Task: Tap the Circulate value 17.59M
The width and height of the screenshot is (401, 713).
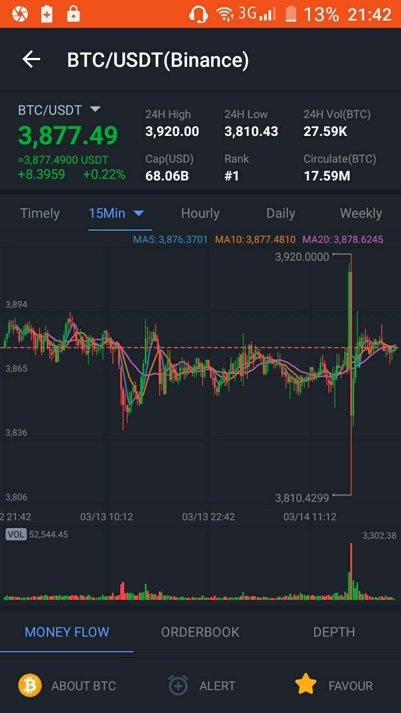Action: [x=327, y=176]
